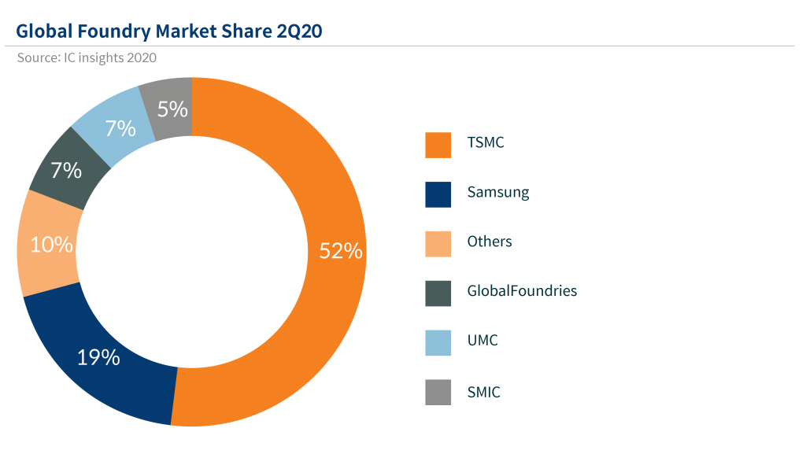Select the TSMC legend label
Image resolution: width=806 pixels, height=454 pixels.
pos(486,143)
